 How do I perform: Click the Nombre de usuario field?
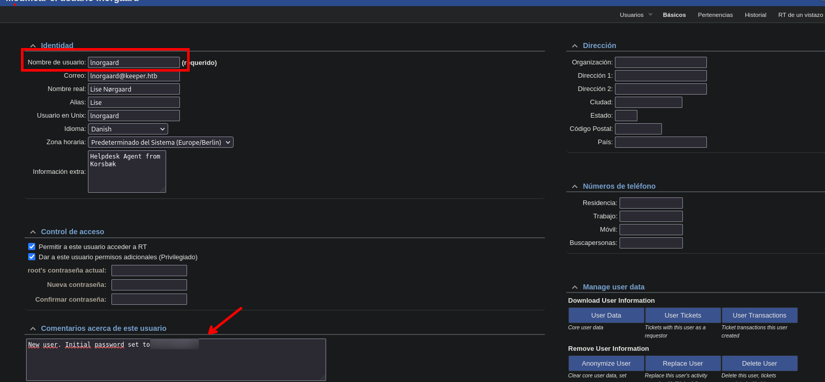133,62
